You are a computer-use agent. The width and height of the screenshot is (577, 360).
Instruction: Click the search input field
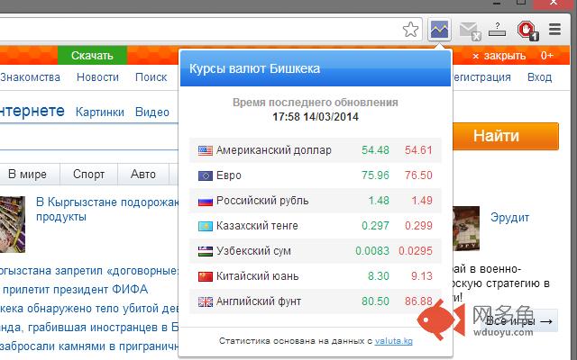[x=89, y=137]
